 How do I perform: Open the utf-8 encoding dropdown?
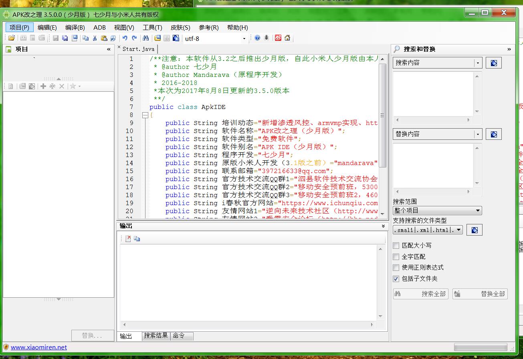[244, 38]
